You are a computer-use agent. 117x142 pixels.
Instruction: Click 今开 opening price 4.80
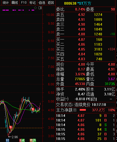tap(111, 65)
